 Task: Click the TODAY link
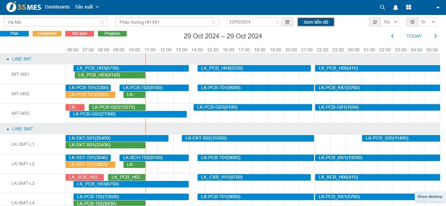click(414, 36)
